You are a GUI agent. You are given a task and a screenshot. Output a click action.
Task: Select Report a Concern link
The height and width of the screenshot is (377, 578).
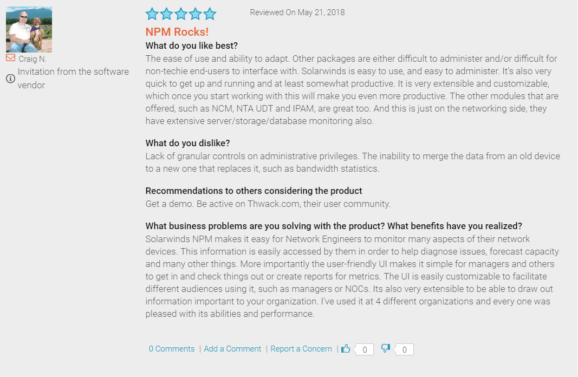point(301,349)
